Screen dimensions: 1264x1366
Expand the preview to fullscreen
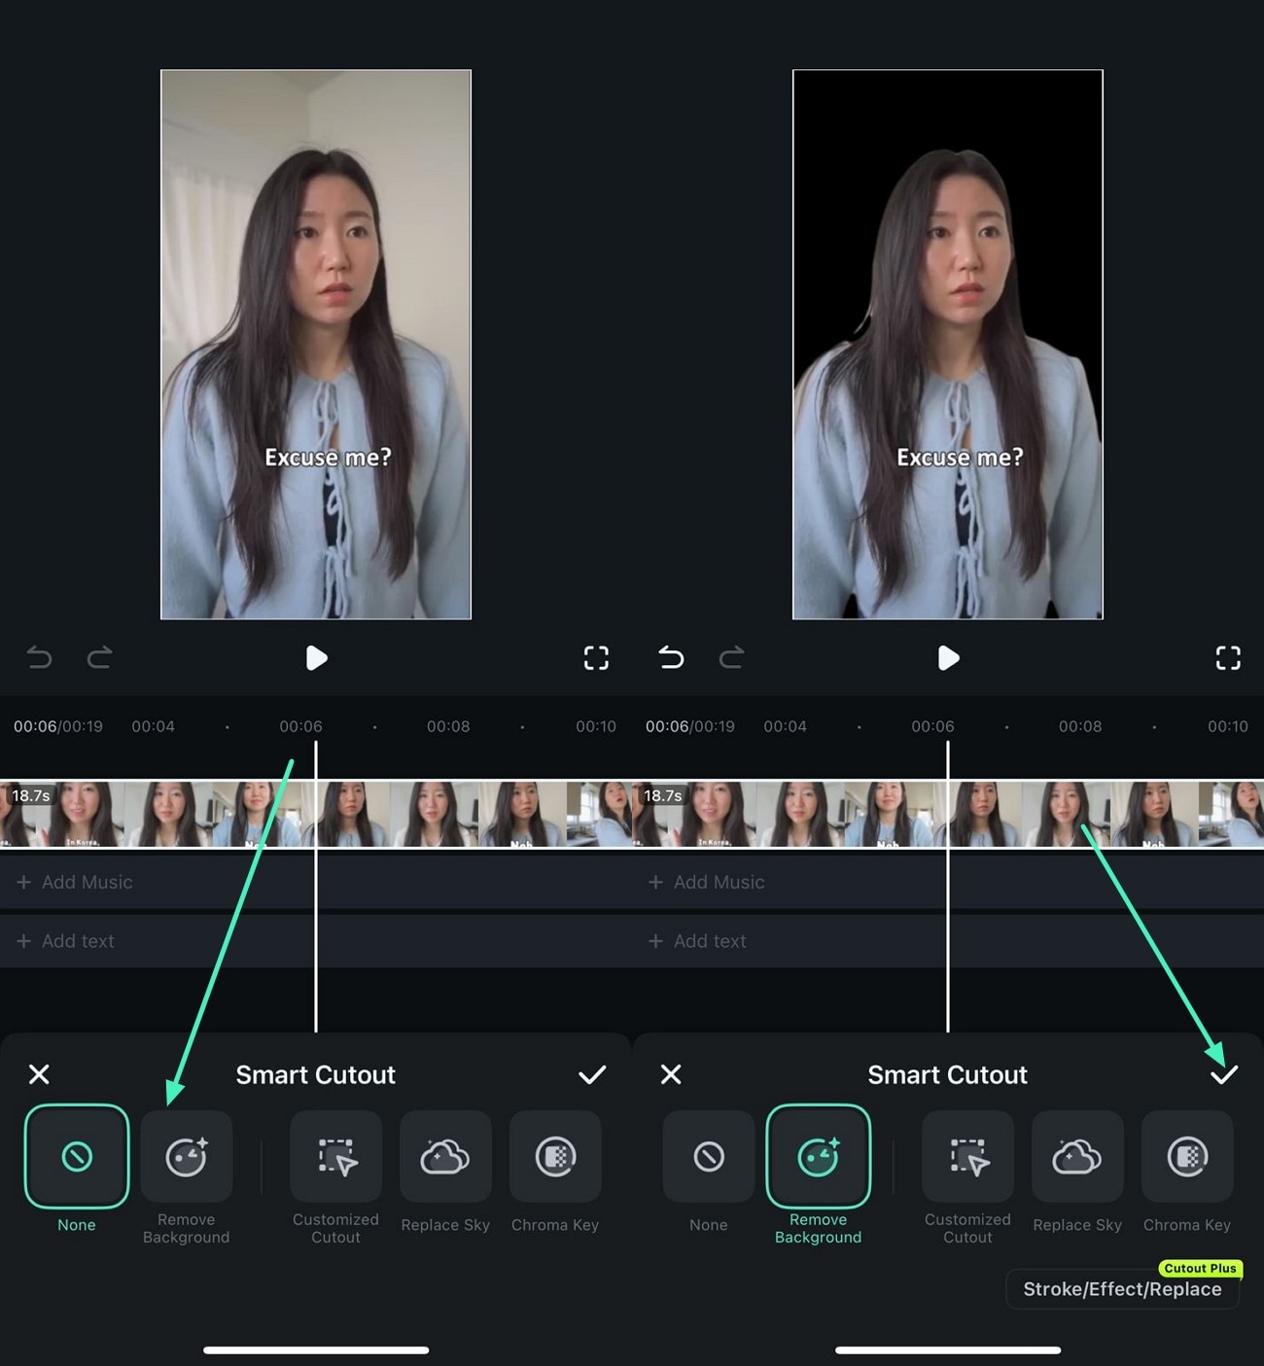click(596, 658)
